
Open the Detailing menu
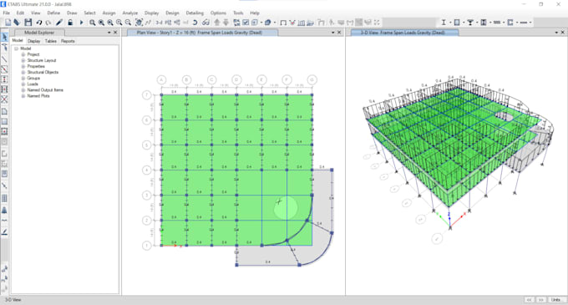pos(195,13)
